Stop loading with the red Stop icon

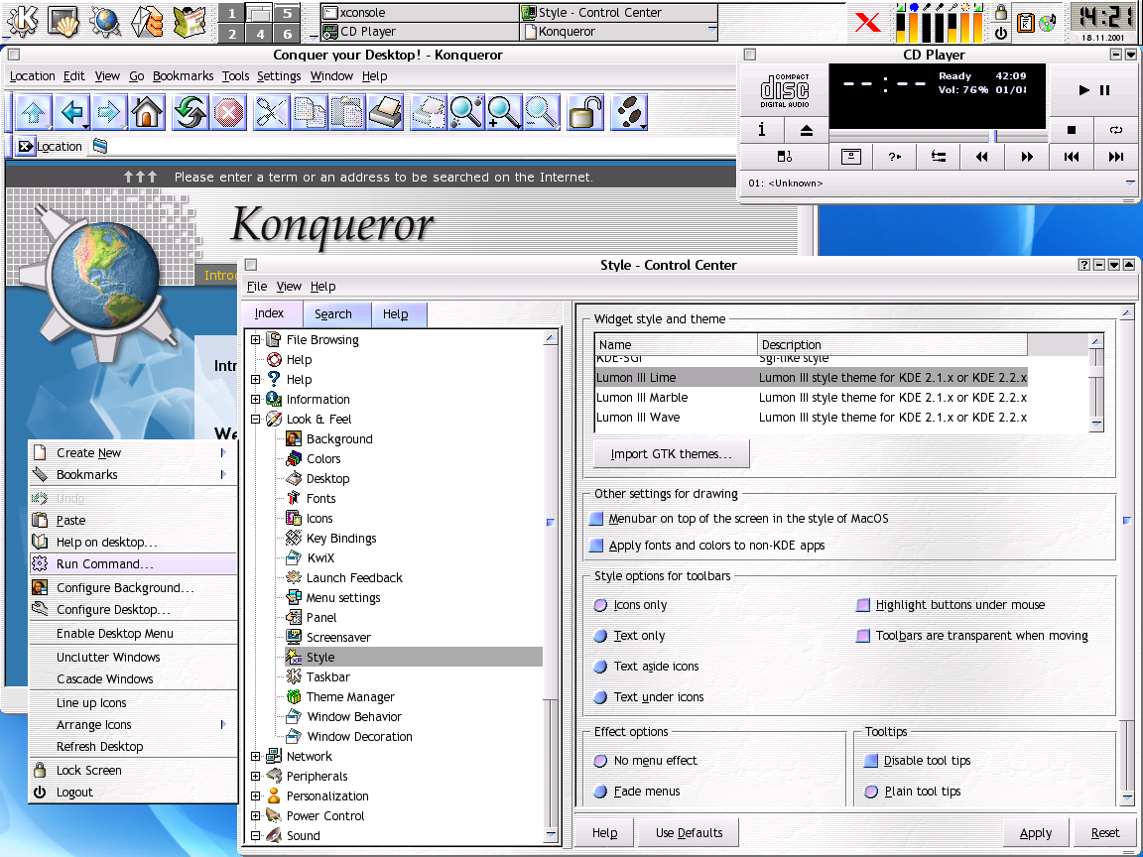(x=228, y=112)
